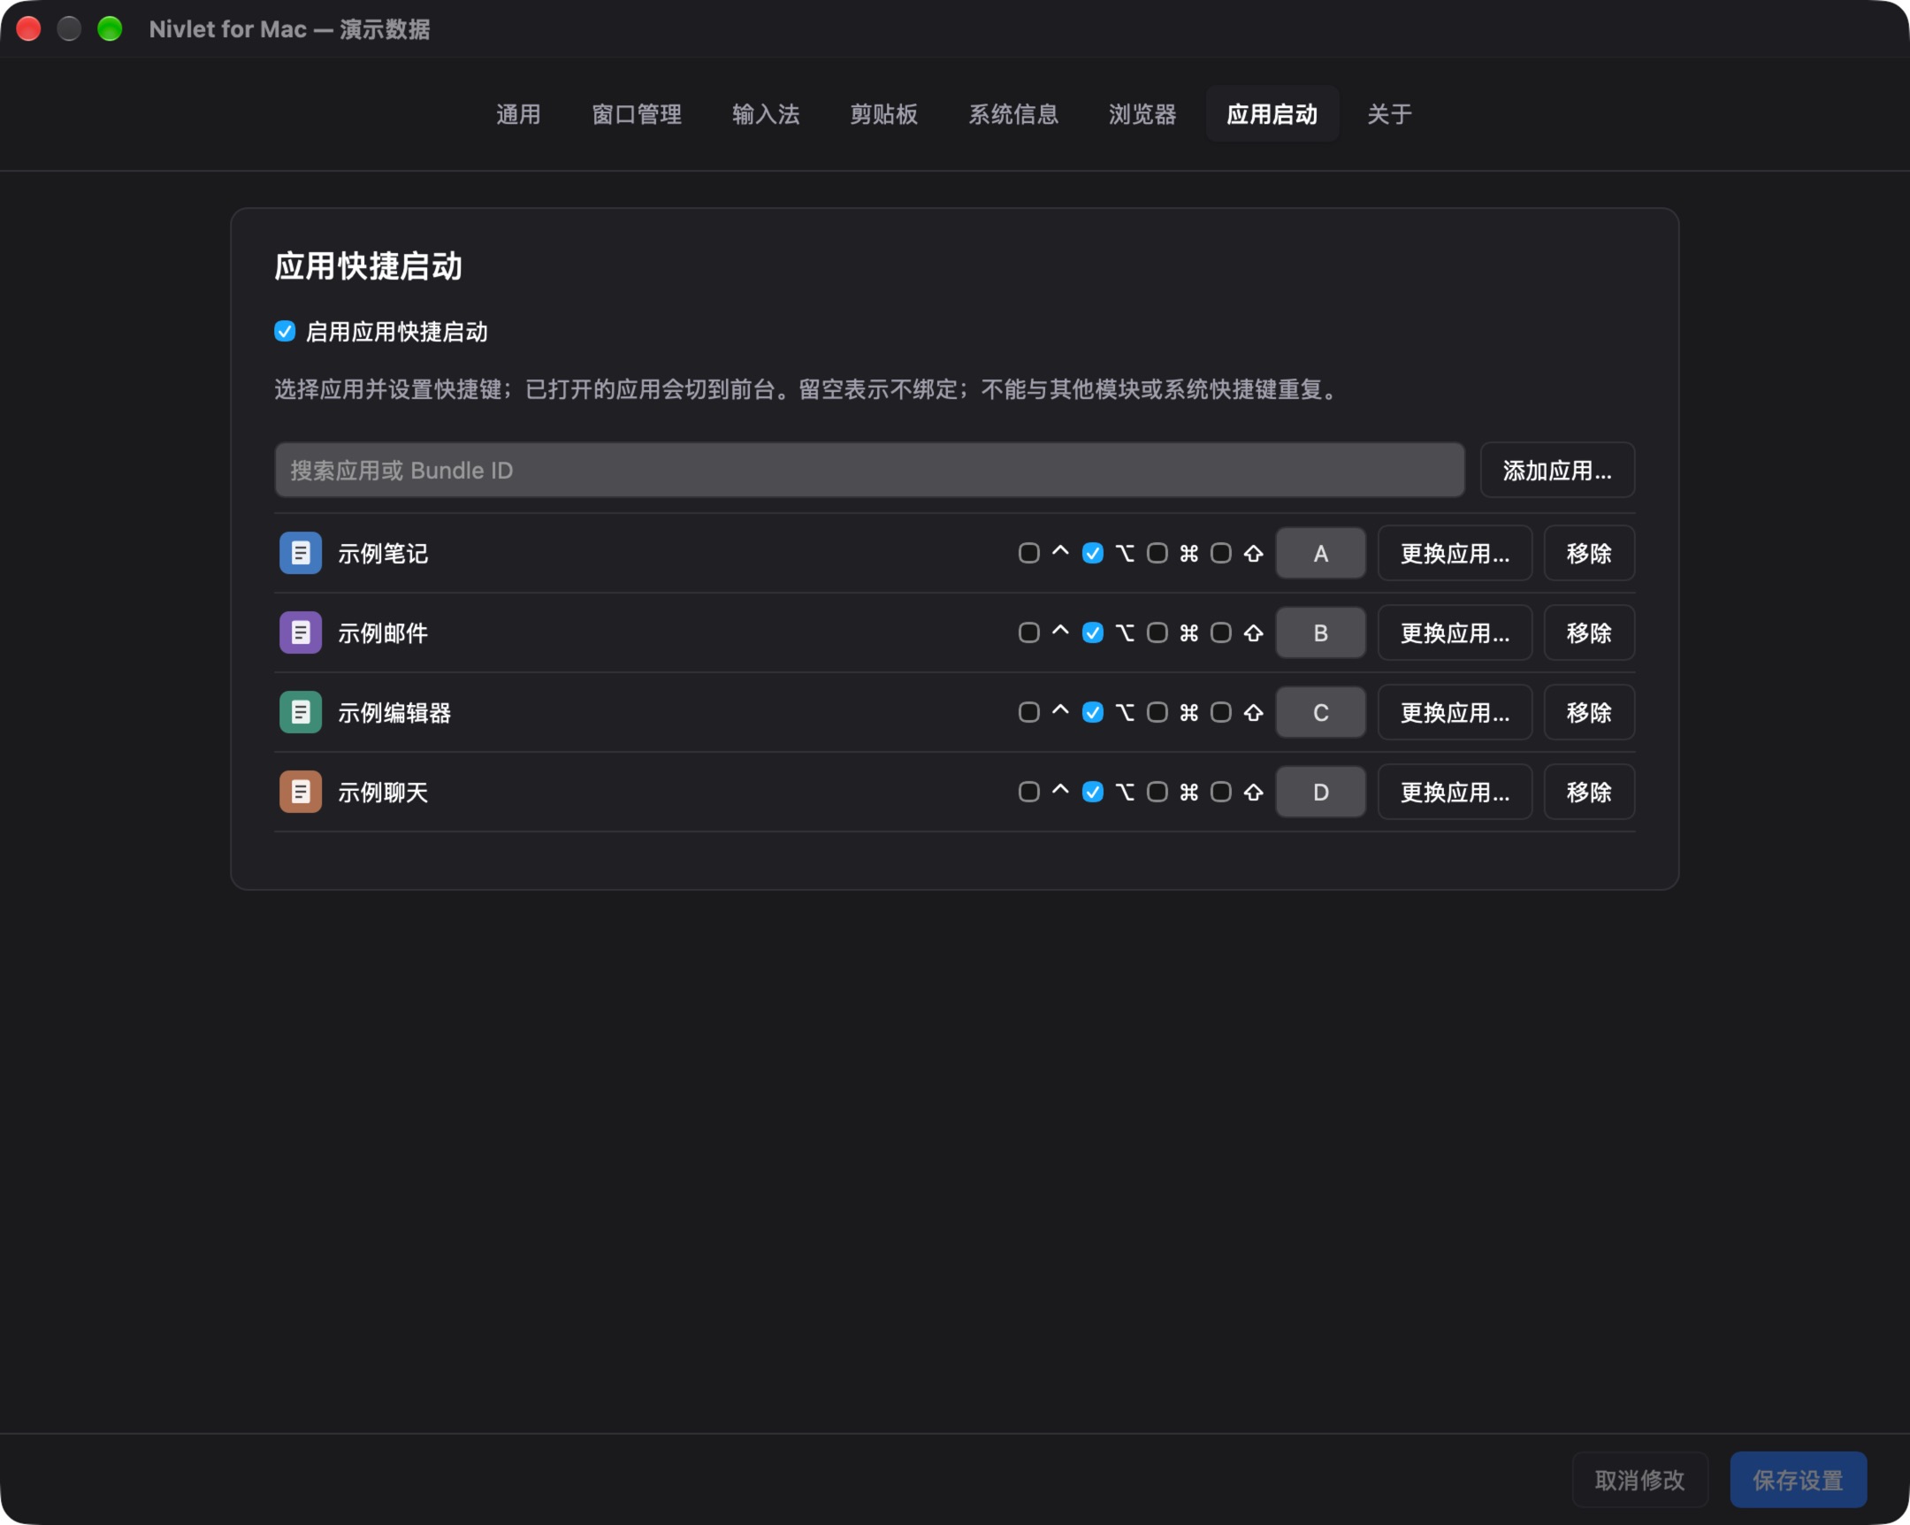The image size is (1910, 1525).
Task: Enable Shift modifier for 示例编辑器
Action: coord(1221,712)
